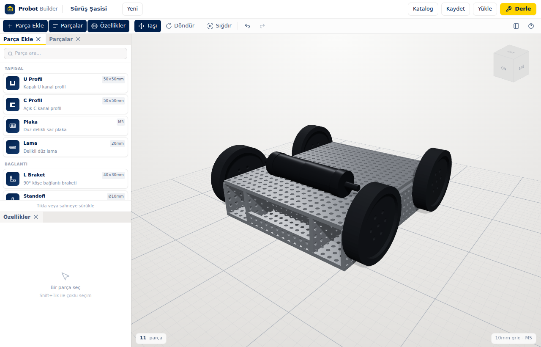The height and width of the screenshot is (347, 541).
Task: Click the L Braket part icon
Action: 13,179
